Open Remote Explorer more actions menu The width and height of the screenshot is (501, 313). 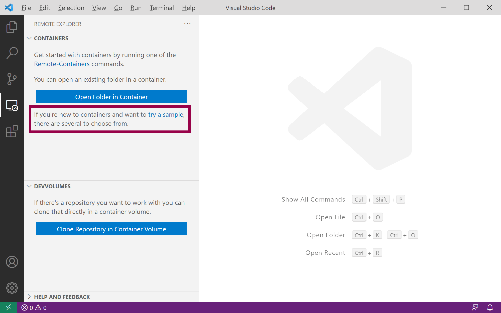click(x=187, y=24)
